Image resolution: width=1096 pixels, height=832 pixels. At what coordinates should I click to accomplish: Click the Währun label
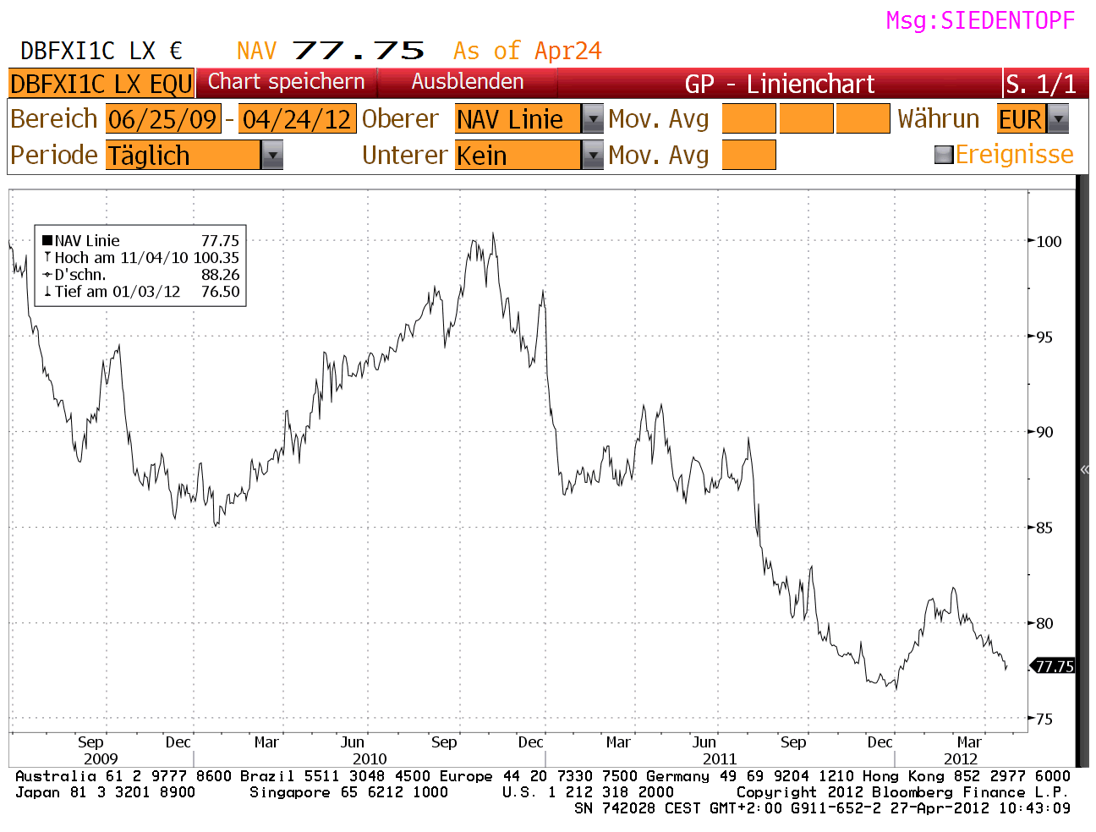click(x=939, y=119)
